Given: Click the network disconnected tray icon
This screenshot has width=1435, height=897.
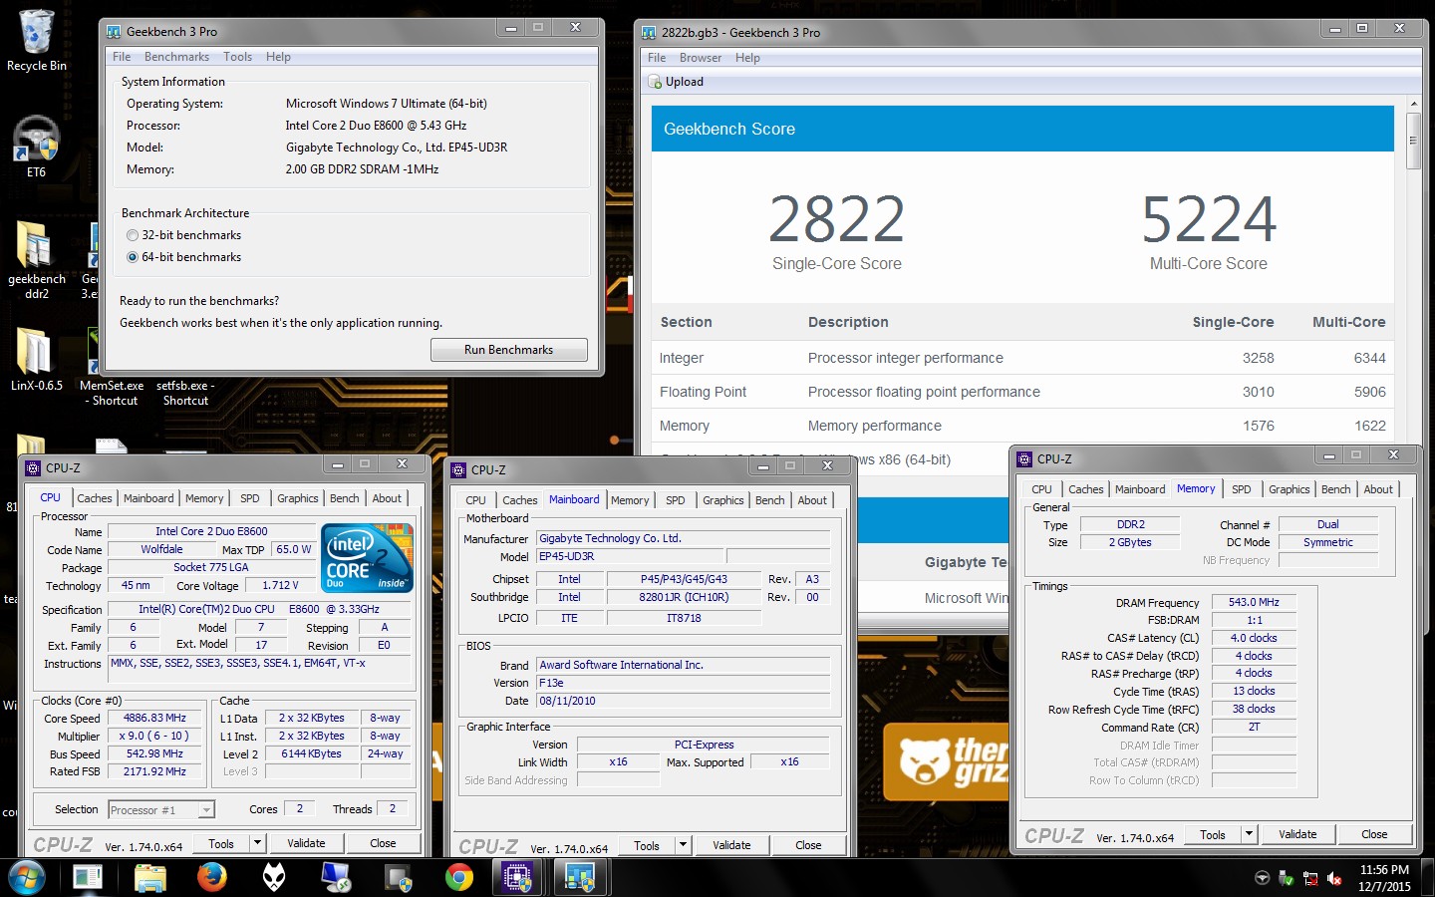Looking at the screenshot, I should coord(1310,878).
